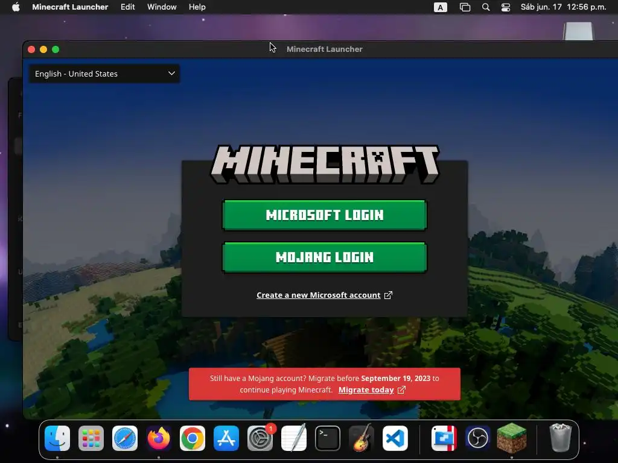Expand the English - United States language dropdown

[x=104, y=74]
